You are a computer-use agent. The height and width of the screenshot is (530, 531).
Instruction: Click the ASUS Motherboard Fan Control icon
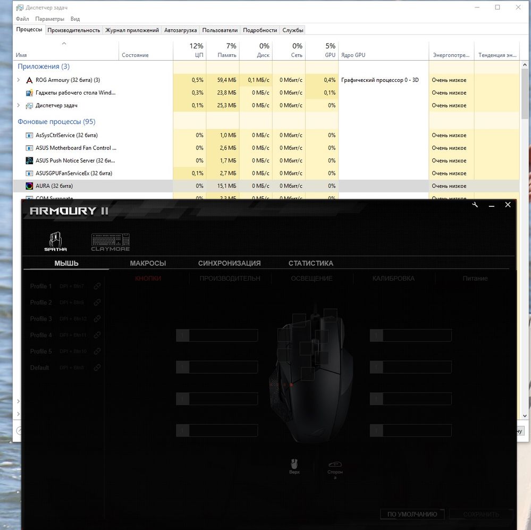coord(29,148)
